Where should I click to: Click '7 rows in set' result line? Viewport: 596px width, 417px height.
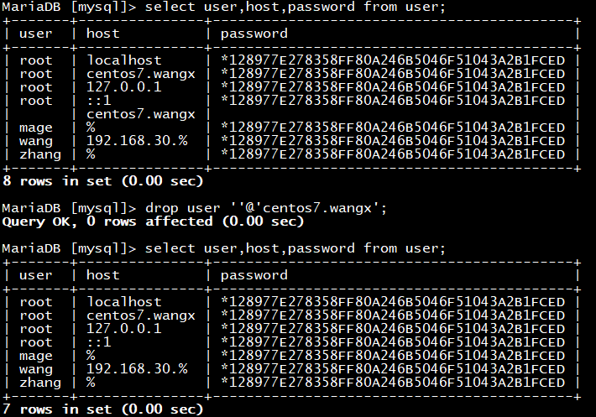(x=102, y=409)
